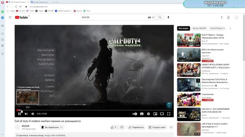Open the Opera sidebar history clock icon

coord(3,40)
